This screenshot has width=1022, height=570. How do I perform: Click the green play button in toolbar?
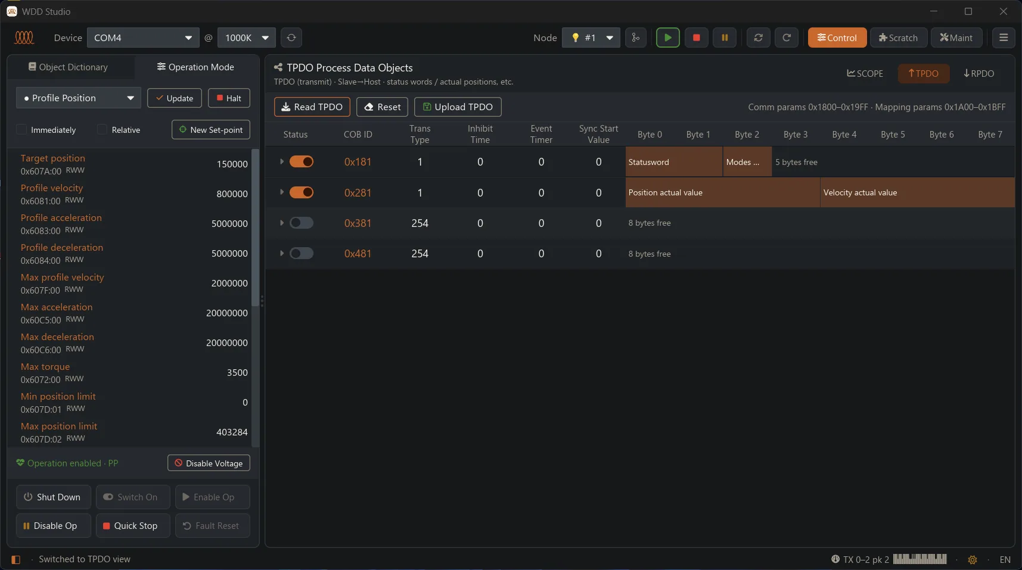[667, 38]
